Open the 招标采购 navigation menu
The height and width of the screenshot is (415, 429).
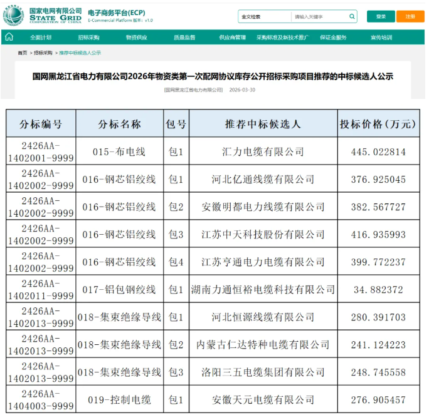click(x=88, y=38)
